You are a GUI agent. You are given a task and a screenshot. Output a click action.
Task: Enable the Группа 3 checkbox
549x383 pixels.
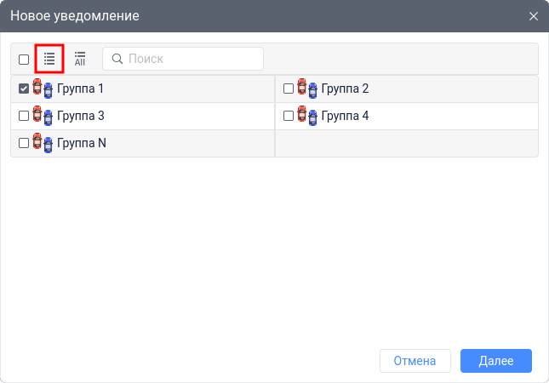[24, 116]
